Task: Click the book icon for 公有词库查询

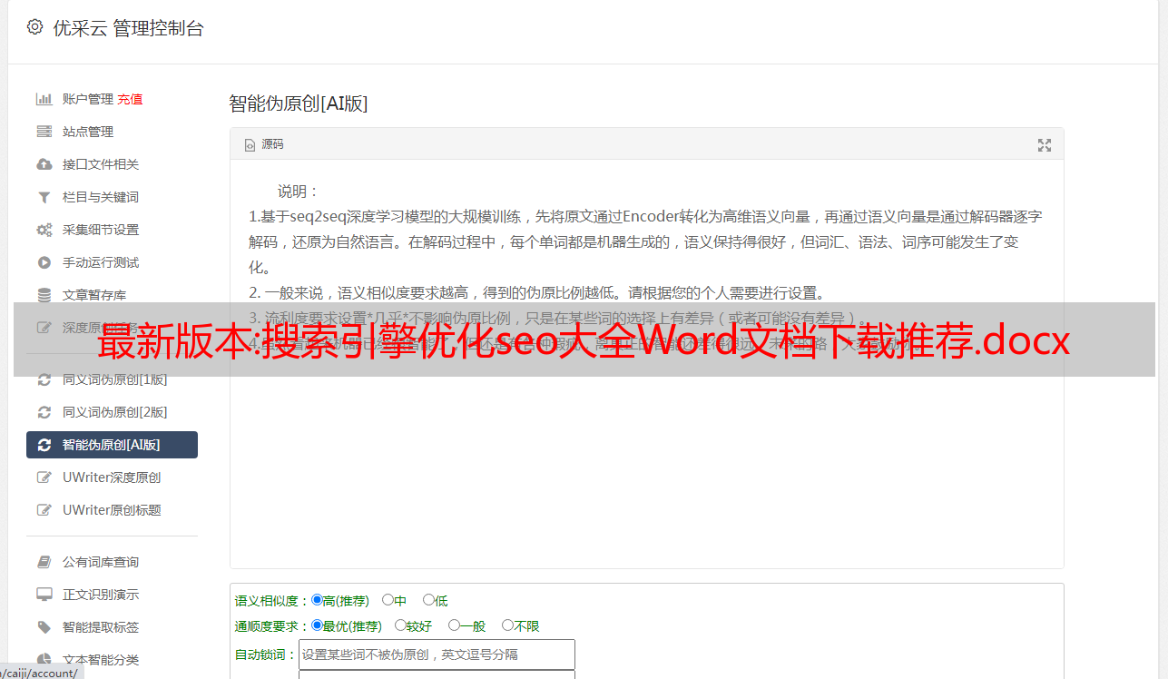Action: tap(44, 562)
